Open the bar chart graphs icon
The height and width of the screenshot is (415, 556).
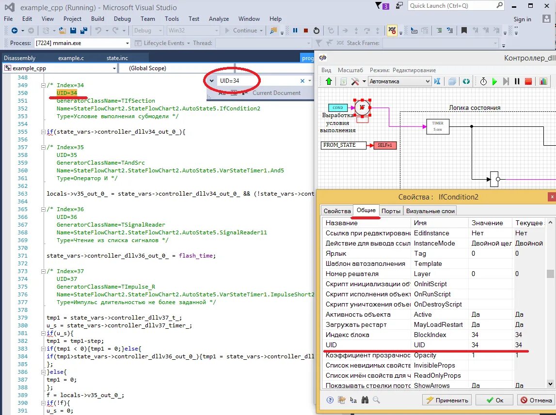(x=543, y=81)
